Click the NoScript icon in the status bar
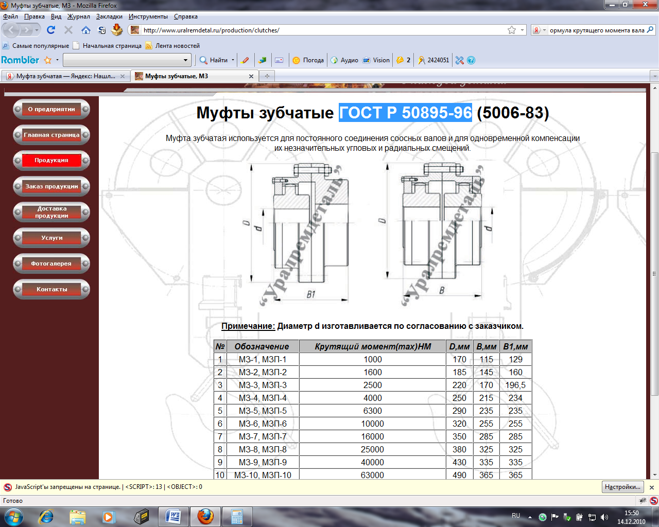This screenshot has height=527, width=659. pos(654,500)
